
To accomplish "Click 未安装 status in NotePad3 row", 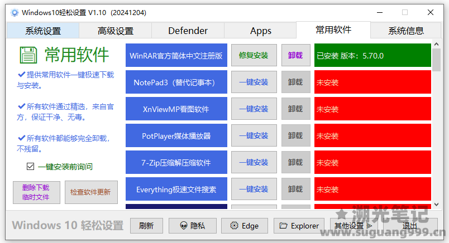I will tap(372, 82).
